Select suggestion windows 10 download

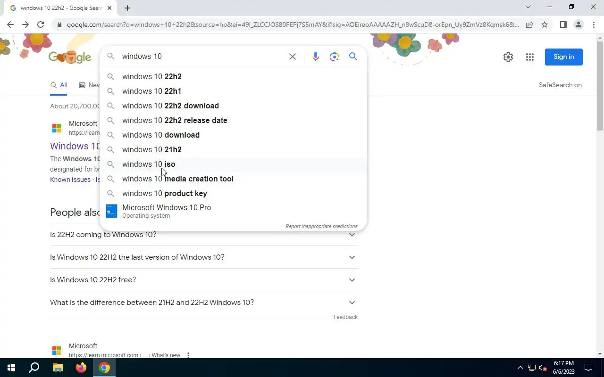pos(234,135)
